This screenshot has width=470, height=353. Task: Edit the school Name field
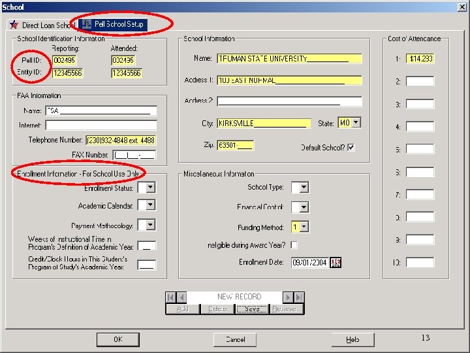click(x=290, y=59)
